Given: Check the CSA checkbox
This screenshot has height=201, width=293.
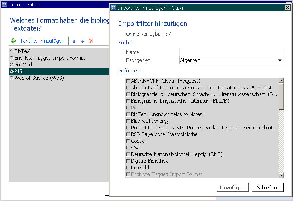Looking at the screenshot, I should coord(128,148).
